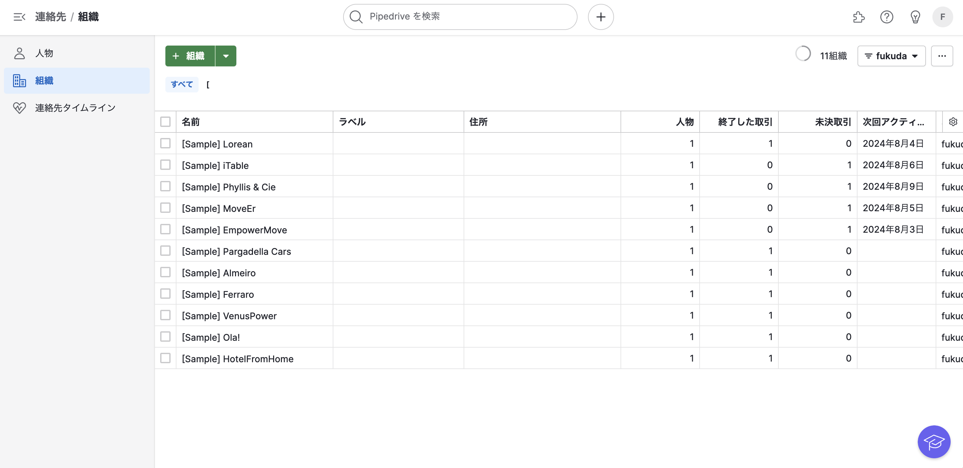The height and width of the screenshot is (468, 963).
Task: Select 組織 in the sidebar
Action: click(x=77, y=80)
